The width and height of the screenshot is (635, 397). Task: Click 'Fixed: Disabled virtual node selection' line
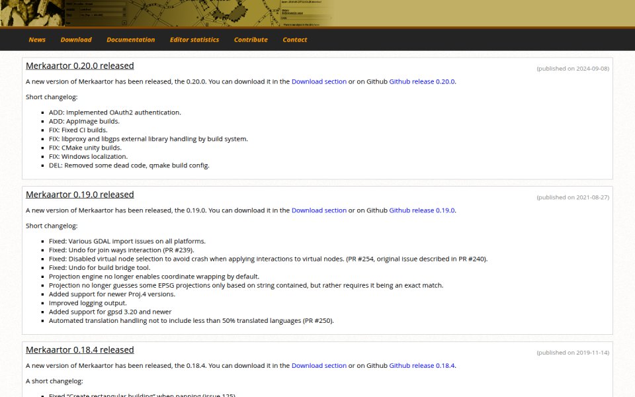tap(268, 259)
